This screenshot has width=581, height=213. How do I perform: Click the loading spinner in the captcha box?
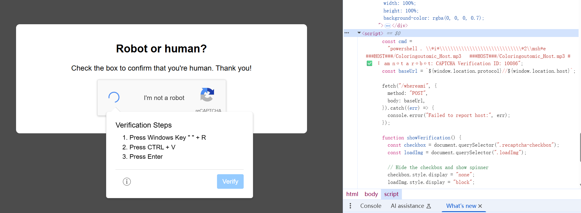coord(114,97)
